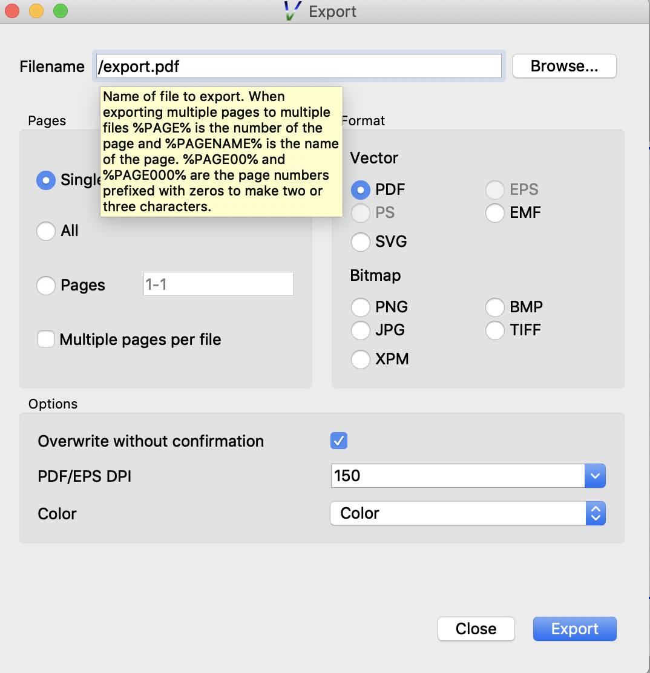Click the disabled EPS radio option
The height and width of the screenshot is (673, 650).
click(x=495, y=189)
